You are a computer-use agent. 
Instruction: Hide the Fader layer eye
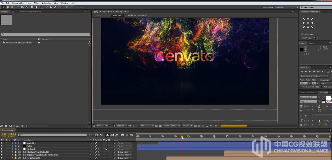click(x=2, y=146)
